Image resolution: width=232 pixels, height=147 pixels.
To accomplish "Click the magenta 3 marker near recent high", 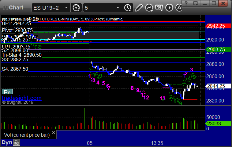I will coord(192,70).
